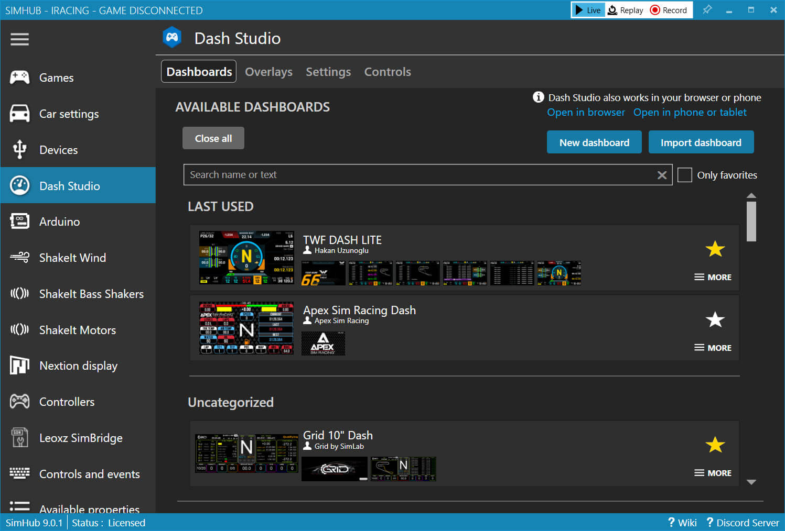Viewport: 785px width, 531px height.
Task: Favorite Apex Sim Racing Dash using star
Action: coord(715,319)
